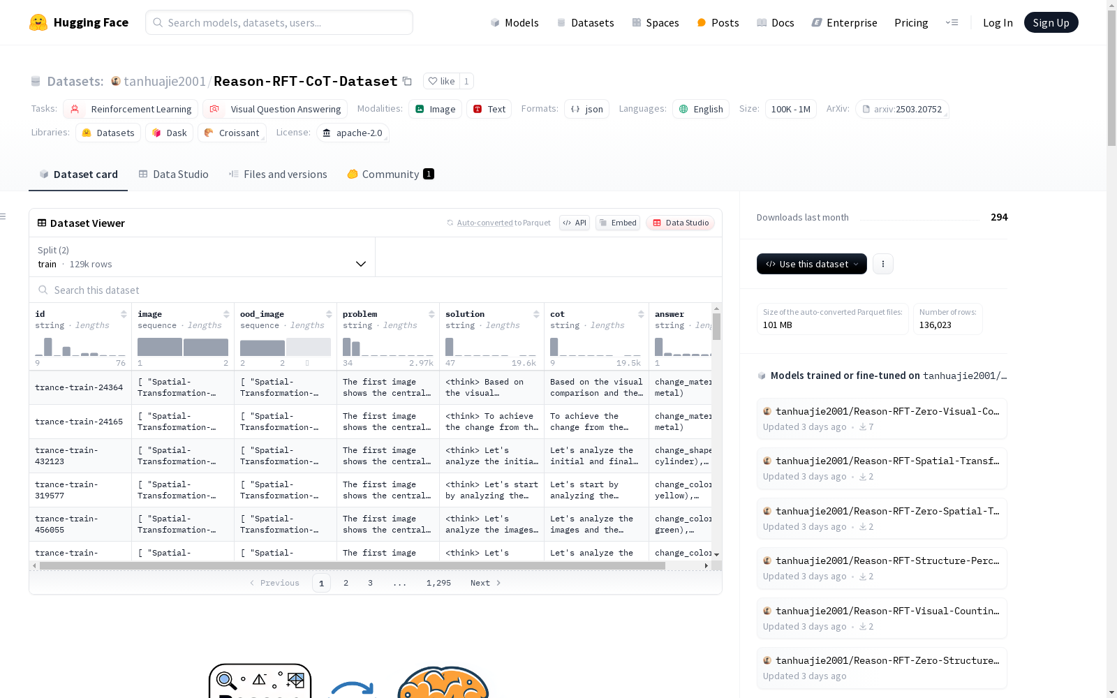Open the Reinforcement Learning task tag

click(x=131, y=109)
